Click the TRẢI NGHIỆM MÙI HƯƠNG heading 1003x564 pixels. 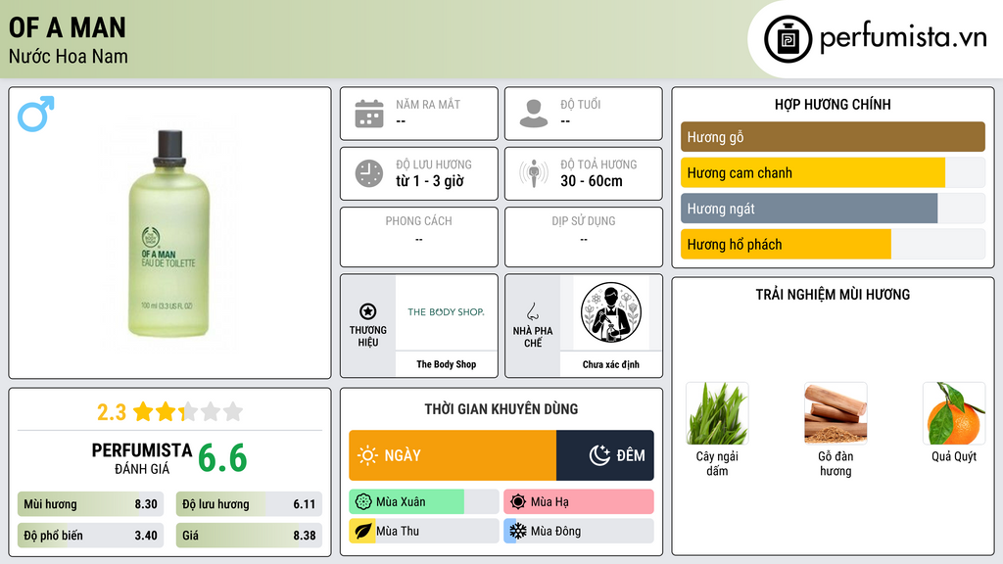[x=833, y=294]
